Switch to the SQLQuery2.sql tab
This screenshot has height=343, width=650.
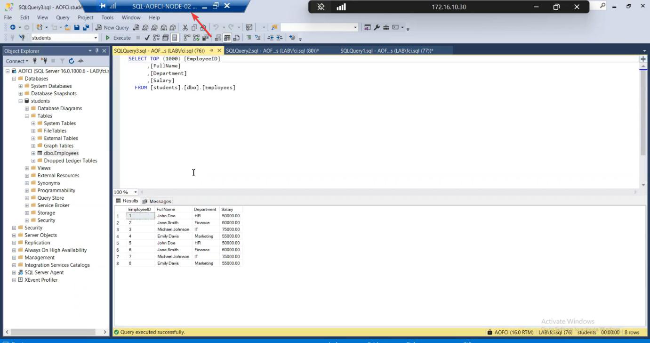(272, 50)
